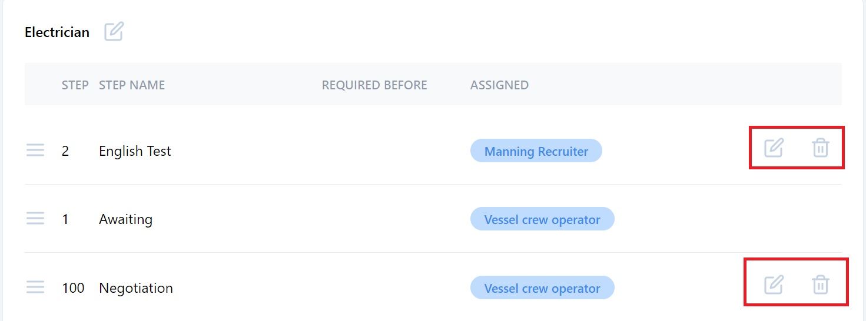The image size is (866, 321).
Task: Click step number 100 in Negotiation row
Action: tap(73, 288)
